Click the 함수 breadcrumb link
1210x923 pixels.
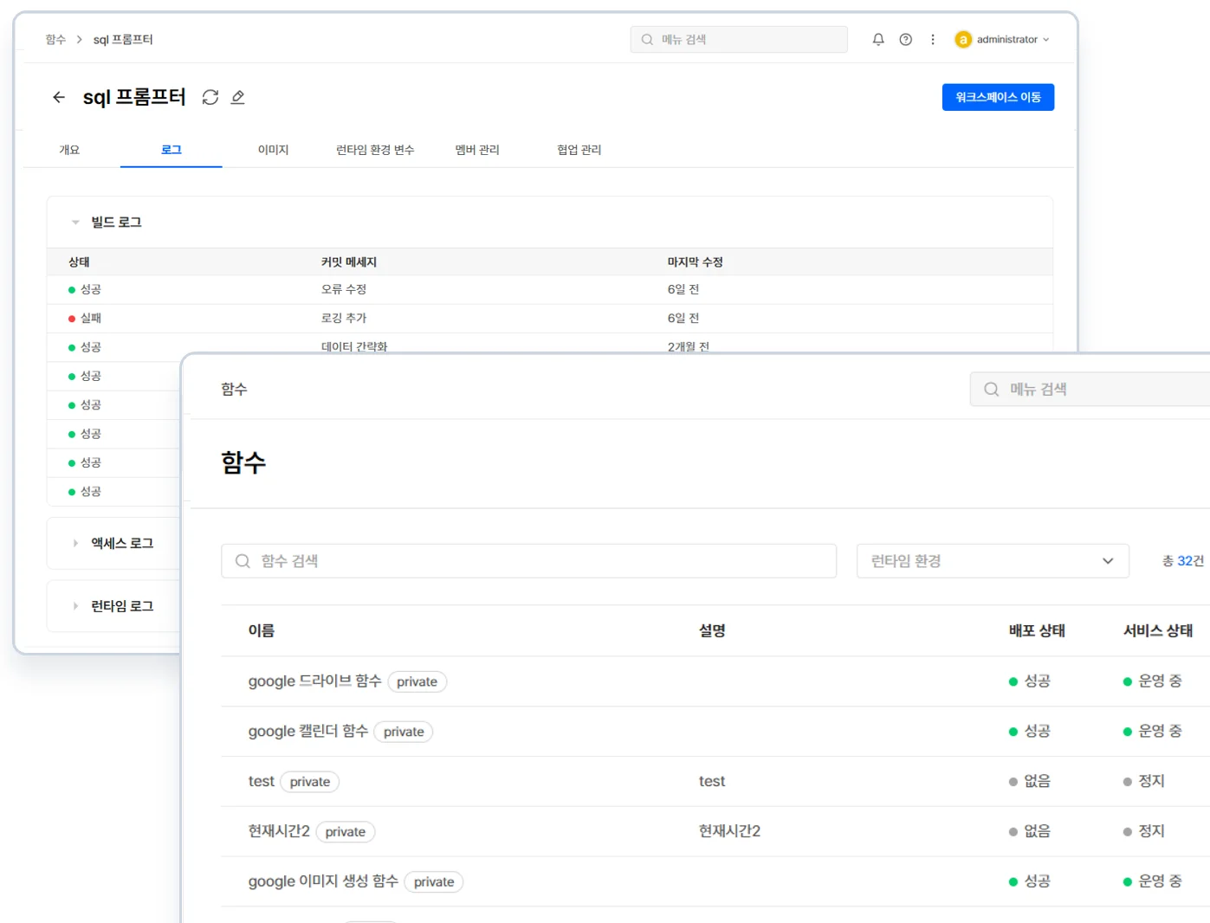pyautogui.click(x=55, y=40)
